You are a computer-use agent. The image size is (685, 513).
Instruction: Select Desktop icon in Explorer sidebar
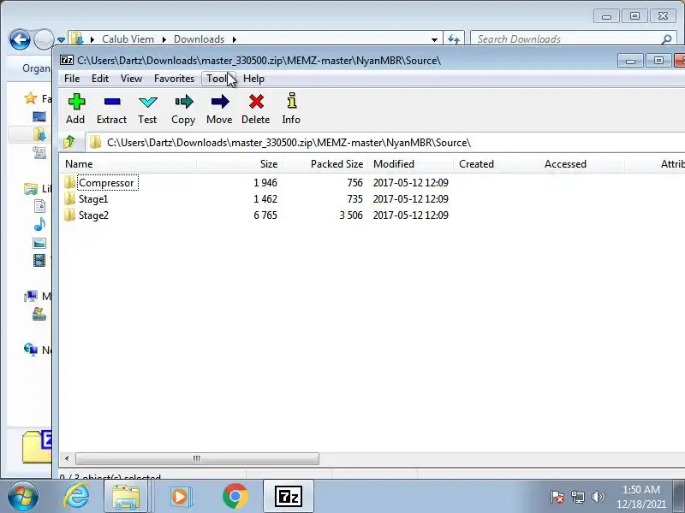point(39,116)
